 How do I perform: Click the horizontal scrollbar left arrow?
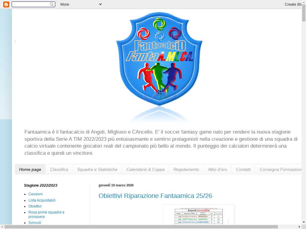point(2,227)
